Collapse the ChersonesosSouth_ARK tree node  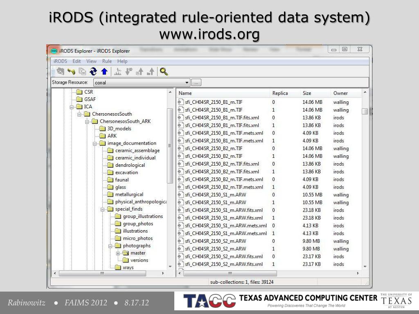[x=87, y=122]
